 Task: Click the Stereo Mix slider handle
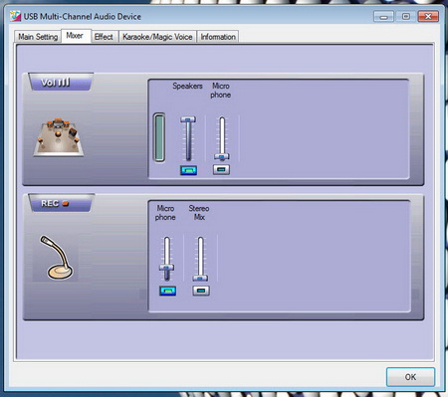coord(200,278)
